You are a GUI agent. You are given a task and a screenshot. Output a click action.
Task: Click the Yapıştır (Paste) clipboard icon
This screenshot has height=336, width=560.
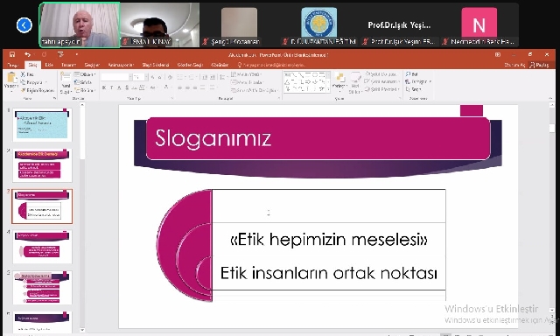pyautogui.click(x=11, y=78)
